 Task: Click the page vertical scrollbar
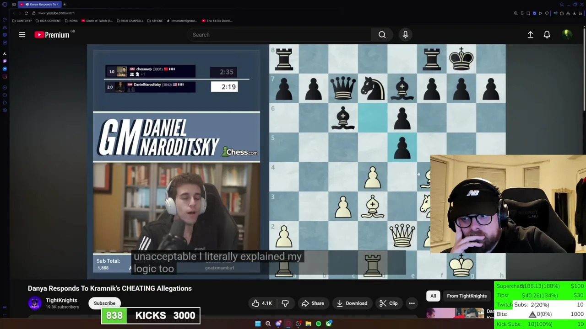coord(584,69)
